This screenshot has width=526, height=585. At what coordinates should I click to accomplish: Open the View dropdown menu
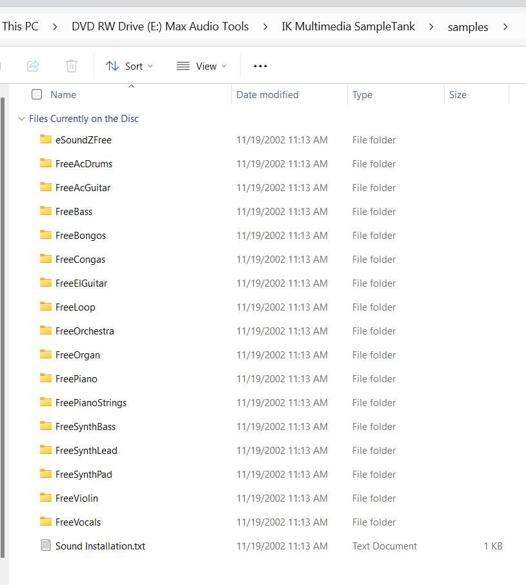pos(201,66)
